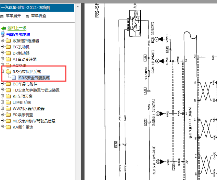
Task: Click the RF车顶天窗 folder icon
Action: click(8, 96)
